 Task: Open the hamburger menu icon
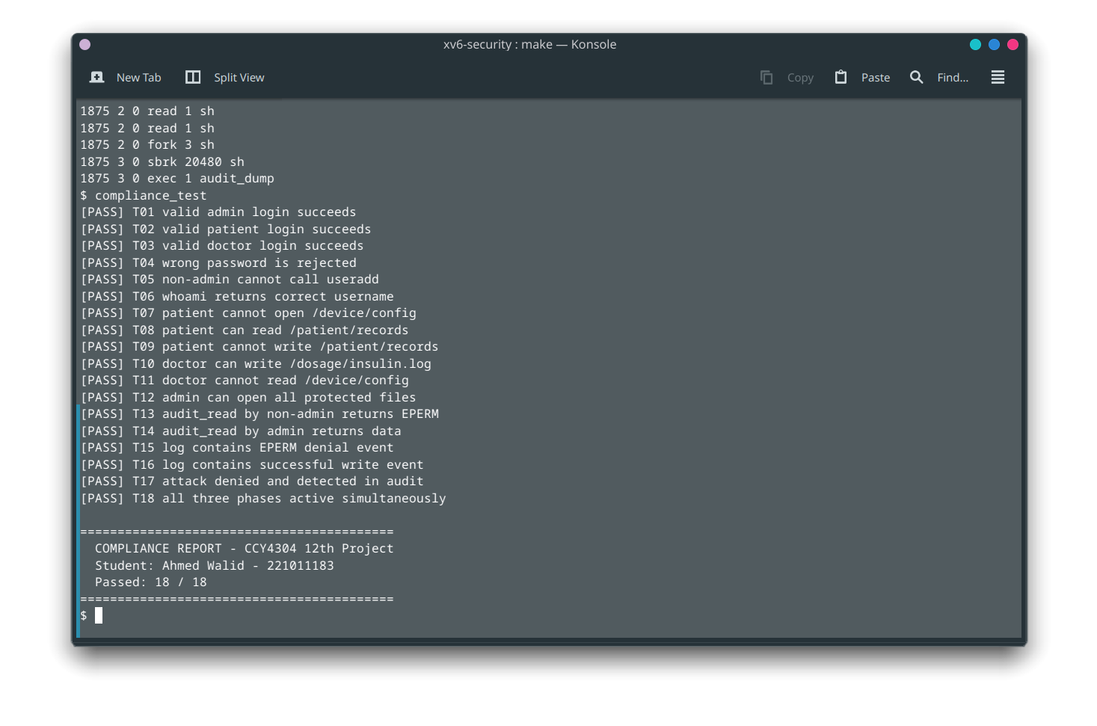click(x=998, y=77)
